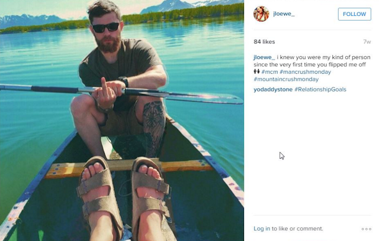Click the 7w post timestamp

pos(367,42)
